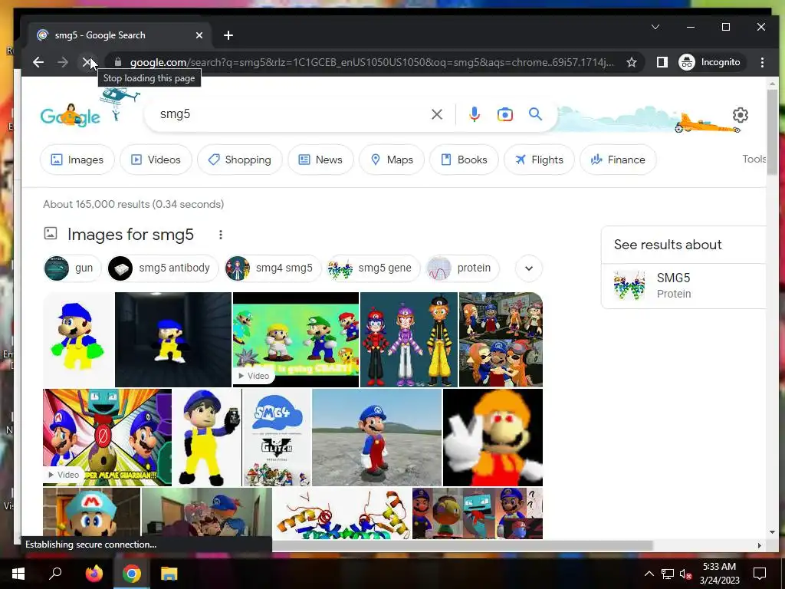785x589 pixels.
Task: Open Google quick settings gear
Action: [740, 115]
